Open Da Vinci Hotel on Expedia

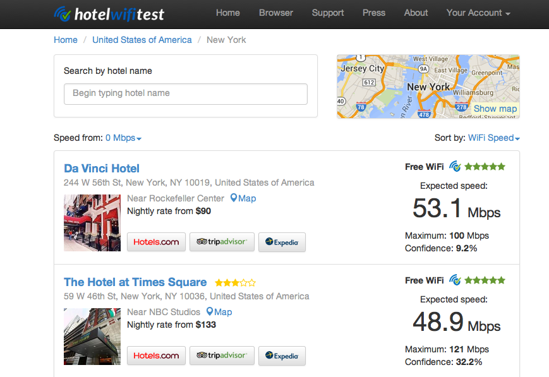[282, 242]
